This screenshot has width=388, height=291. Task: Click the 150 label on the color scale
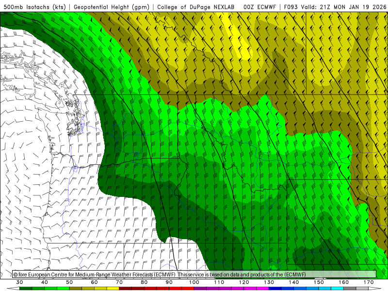click(319, 282)
